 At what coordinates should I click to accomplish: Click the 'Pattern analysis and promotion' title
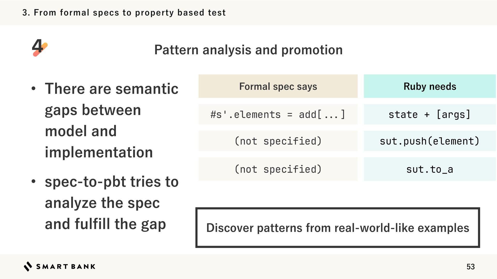[248, 50]
